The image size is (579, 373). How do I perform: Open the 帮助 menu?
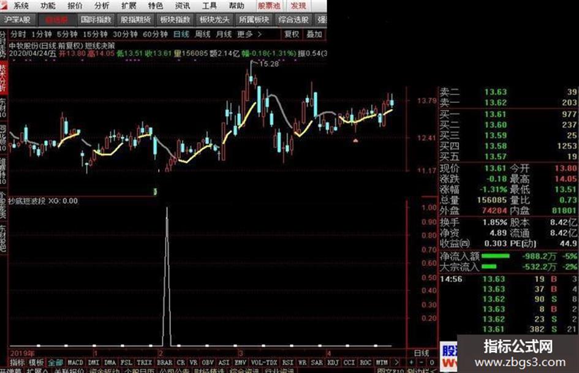(237, 6)
